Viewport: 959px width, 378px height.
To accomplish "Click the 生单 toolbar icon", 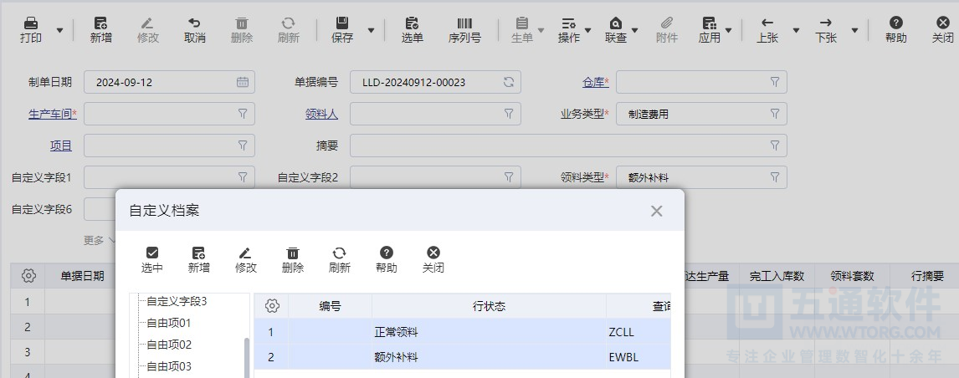I will (x=522, y=23).
